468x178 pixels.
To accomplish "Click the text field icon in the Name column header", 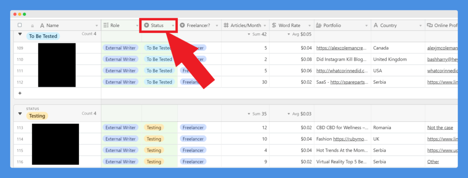I will (x=42, y=26).
